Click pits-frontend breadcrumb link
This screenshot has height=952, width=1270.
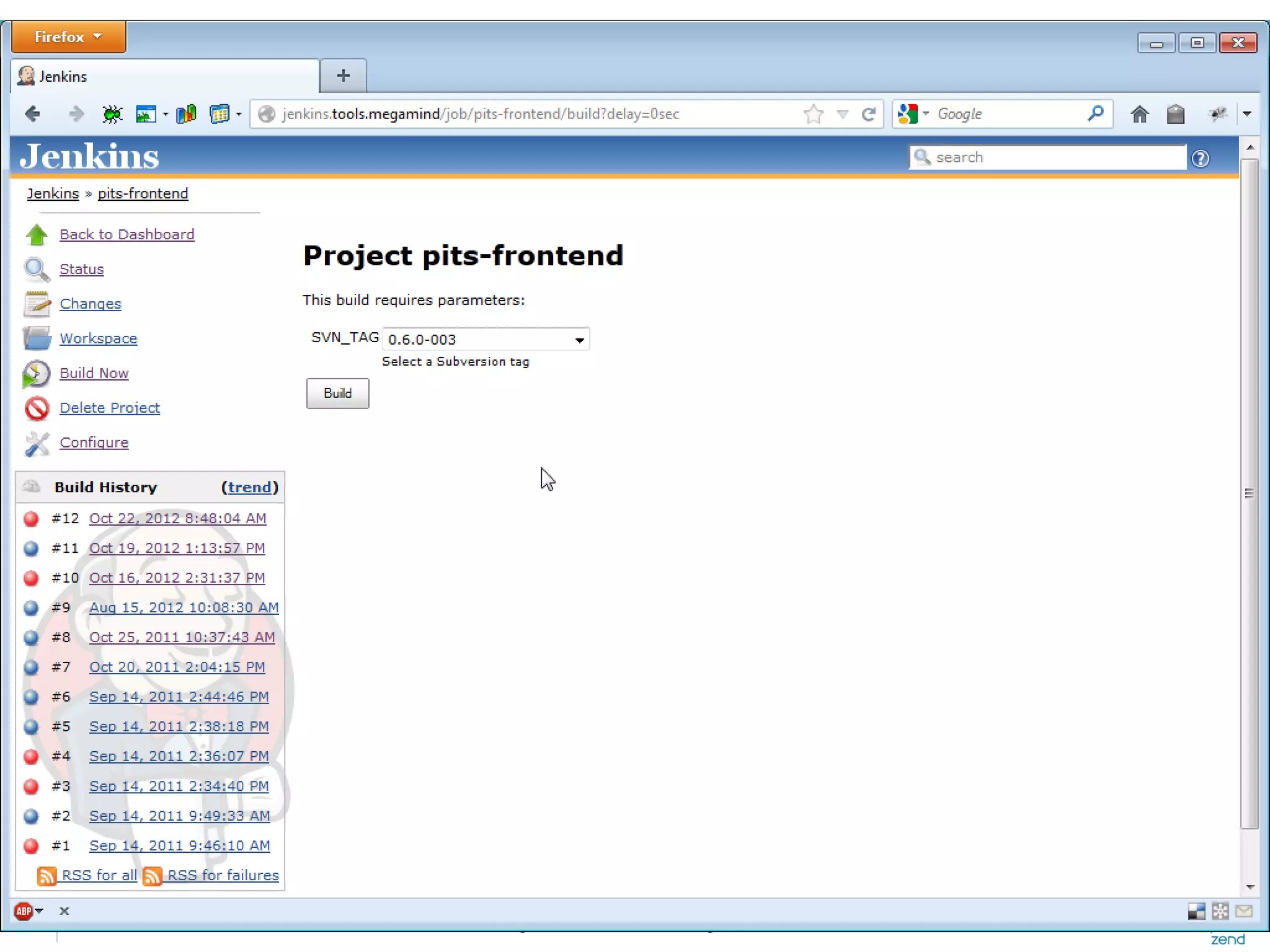pos(143,193)
